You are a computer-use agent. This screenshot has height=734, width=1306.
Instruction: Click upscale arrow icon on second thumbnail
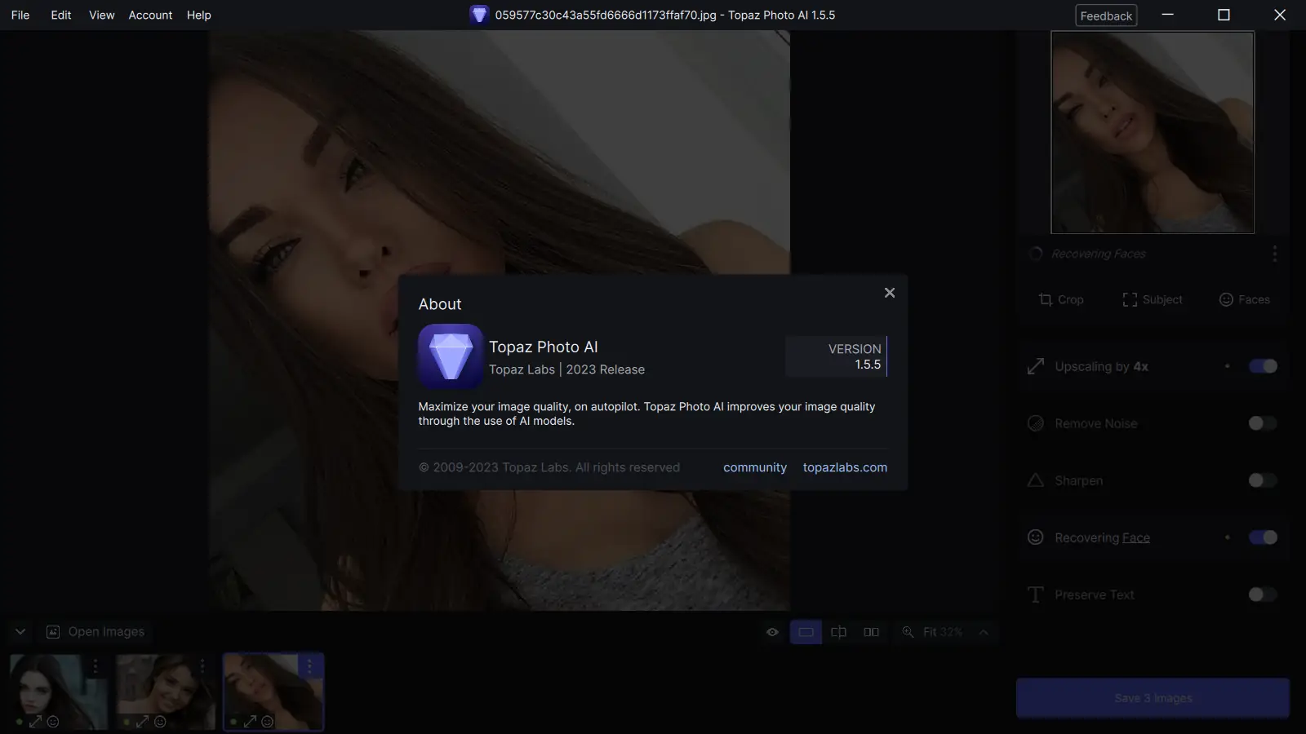tap(142, 722)
